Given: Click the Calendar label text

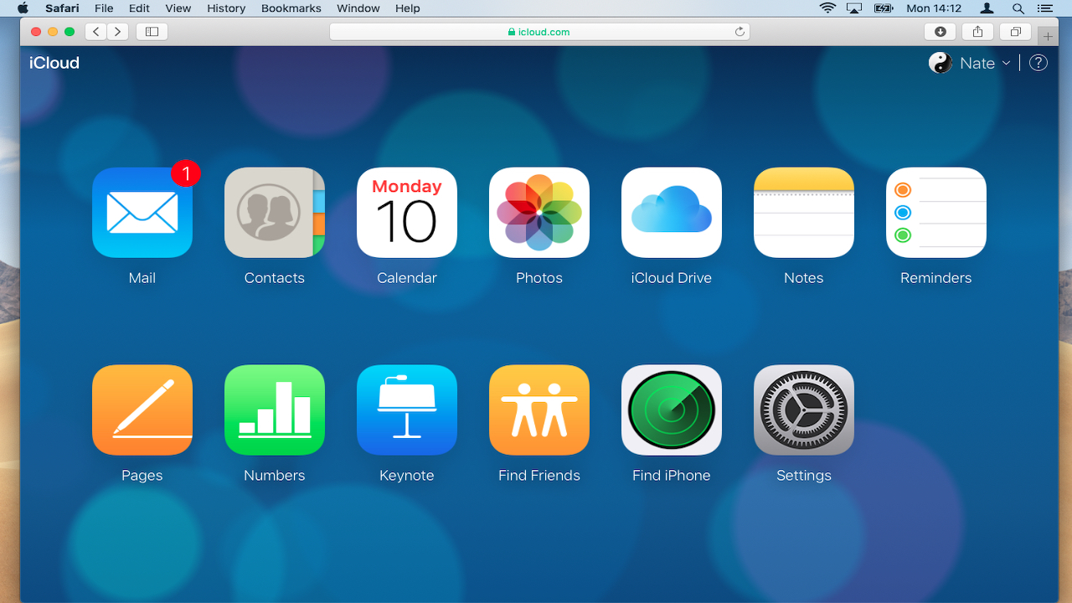Looking at the screenshot, I should pos(407,278).
